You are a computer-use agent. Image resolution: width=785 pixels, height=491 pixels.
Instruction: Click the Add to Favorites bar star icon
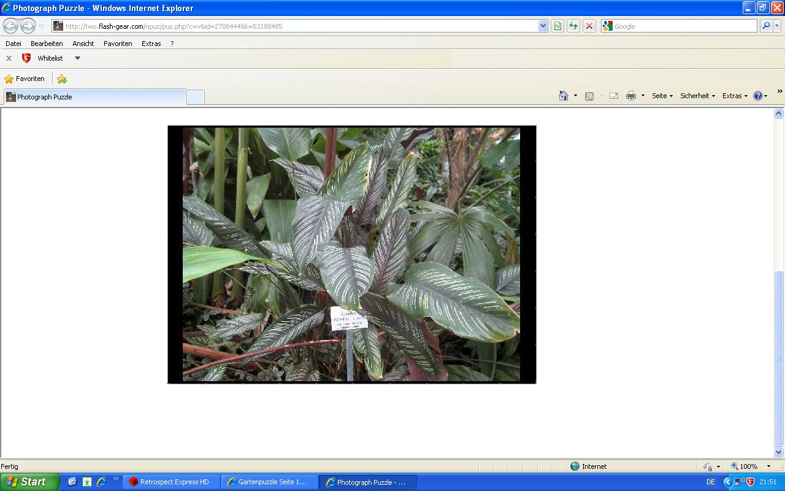coord(62,79)
